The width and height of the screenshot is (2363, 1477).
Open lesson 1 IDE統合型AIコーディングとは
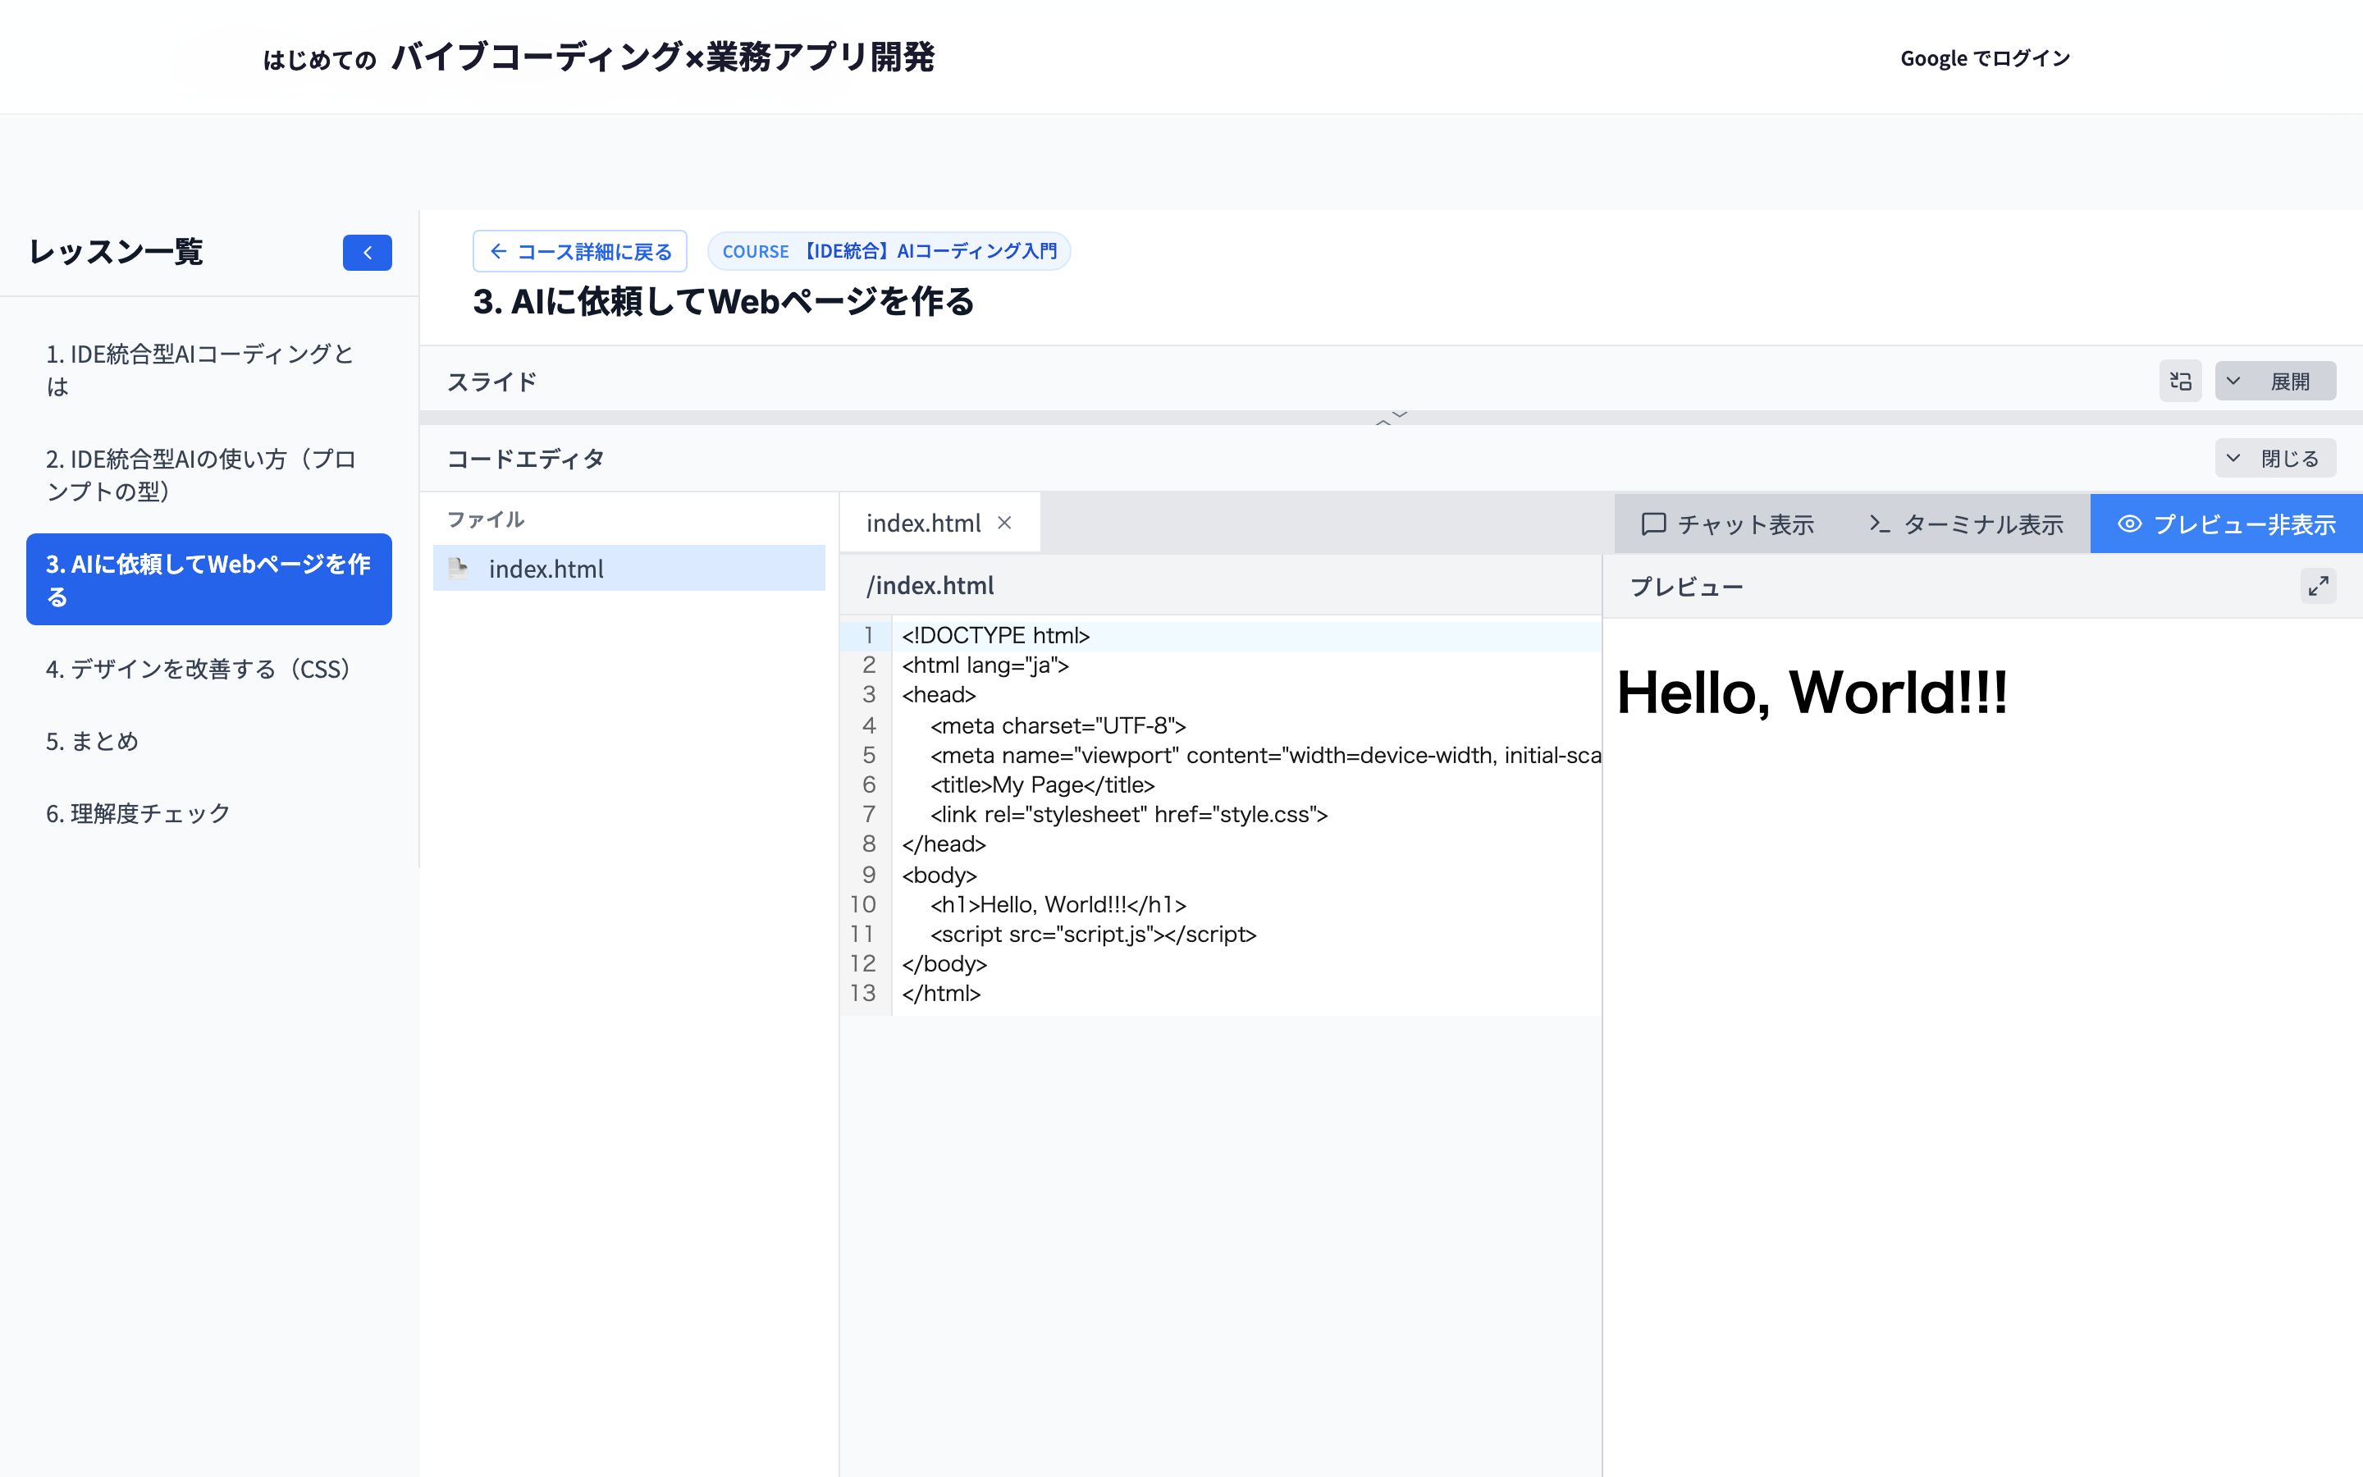209,370
